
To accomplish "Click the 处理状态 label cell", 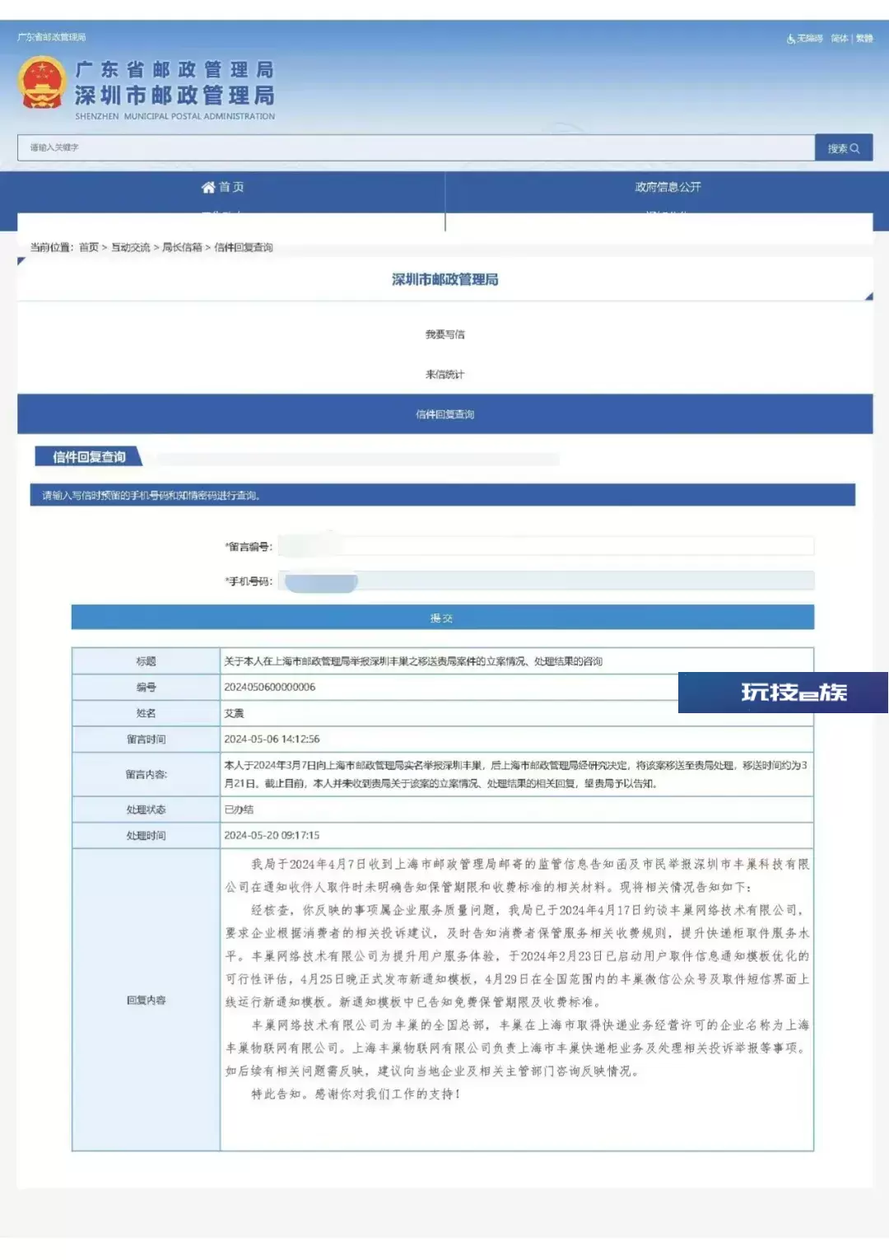I will (x=146, y=810).
